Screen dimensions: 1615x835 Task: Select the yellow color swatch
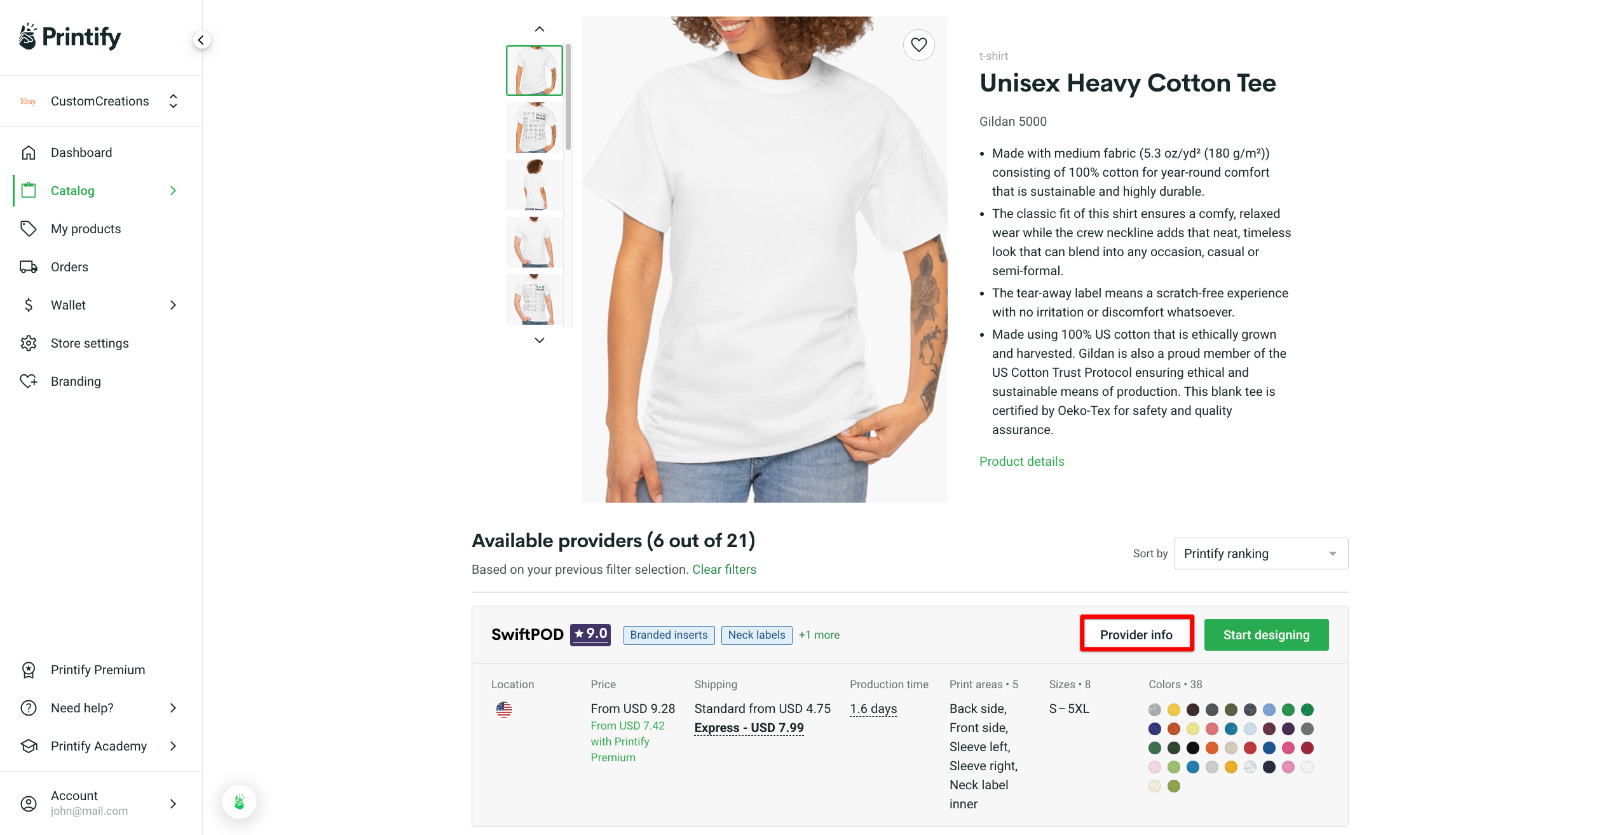pos(1174,710)
